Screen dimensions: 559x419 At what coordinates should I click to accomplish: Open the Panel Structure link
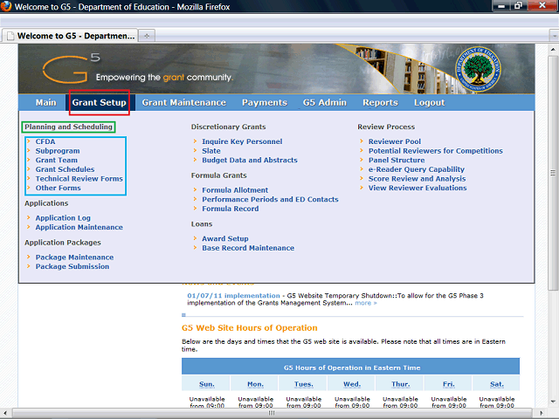397,160
